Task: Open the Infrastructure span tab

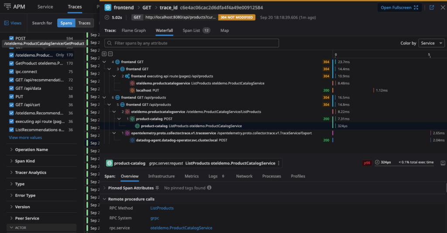Action: click(x=161, y=176)
